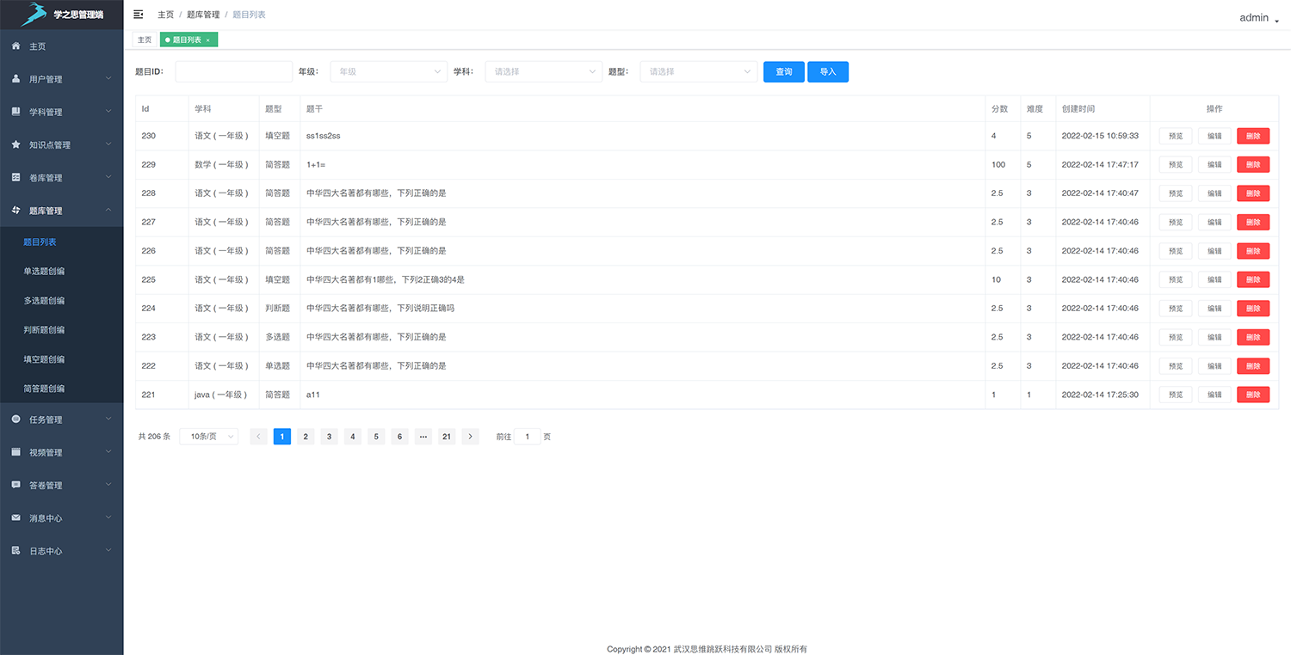Toggle the sidebar with the hamburger icon
Image resolution: width=1291 pixels, height=655 pixels.
tap(138, 14)
